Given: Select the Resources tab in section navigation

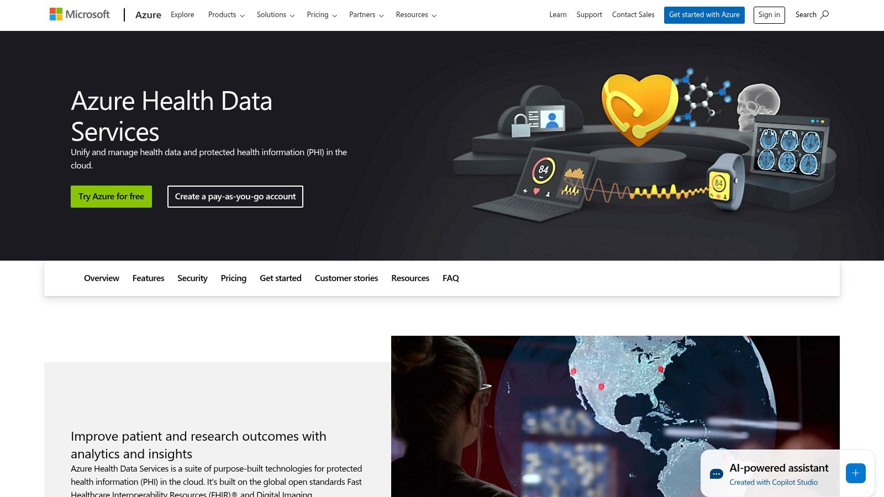Looking at the screenshot, I should tap(411, 278).
